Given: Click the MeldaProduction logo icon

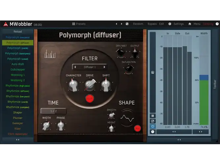Looking at the screenshot, I should [x=6, y=24].
